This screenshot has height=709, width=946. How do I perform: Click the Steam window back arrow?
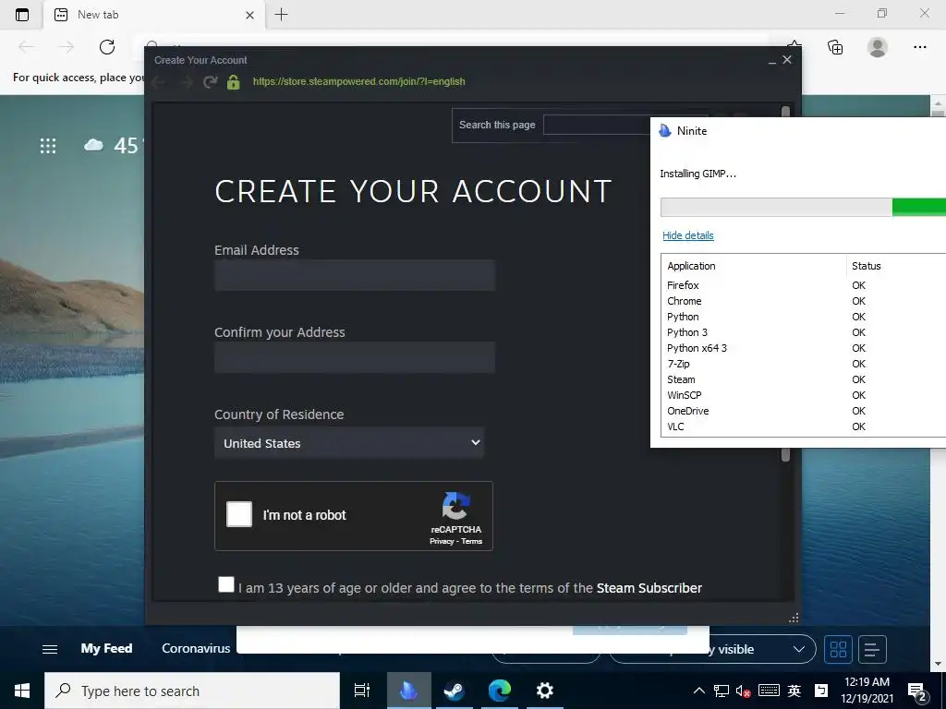point(159,81)
